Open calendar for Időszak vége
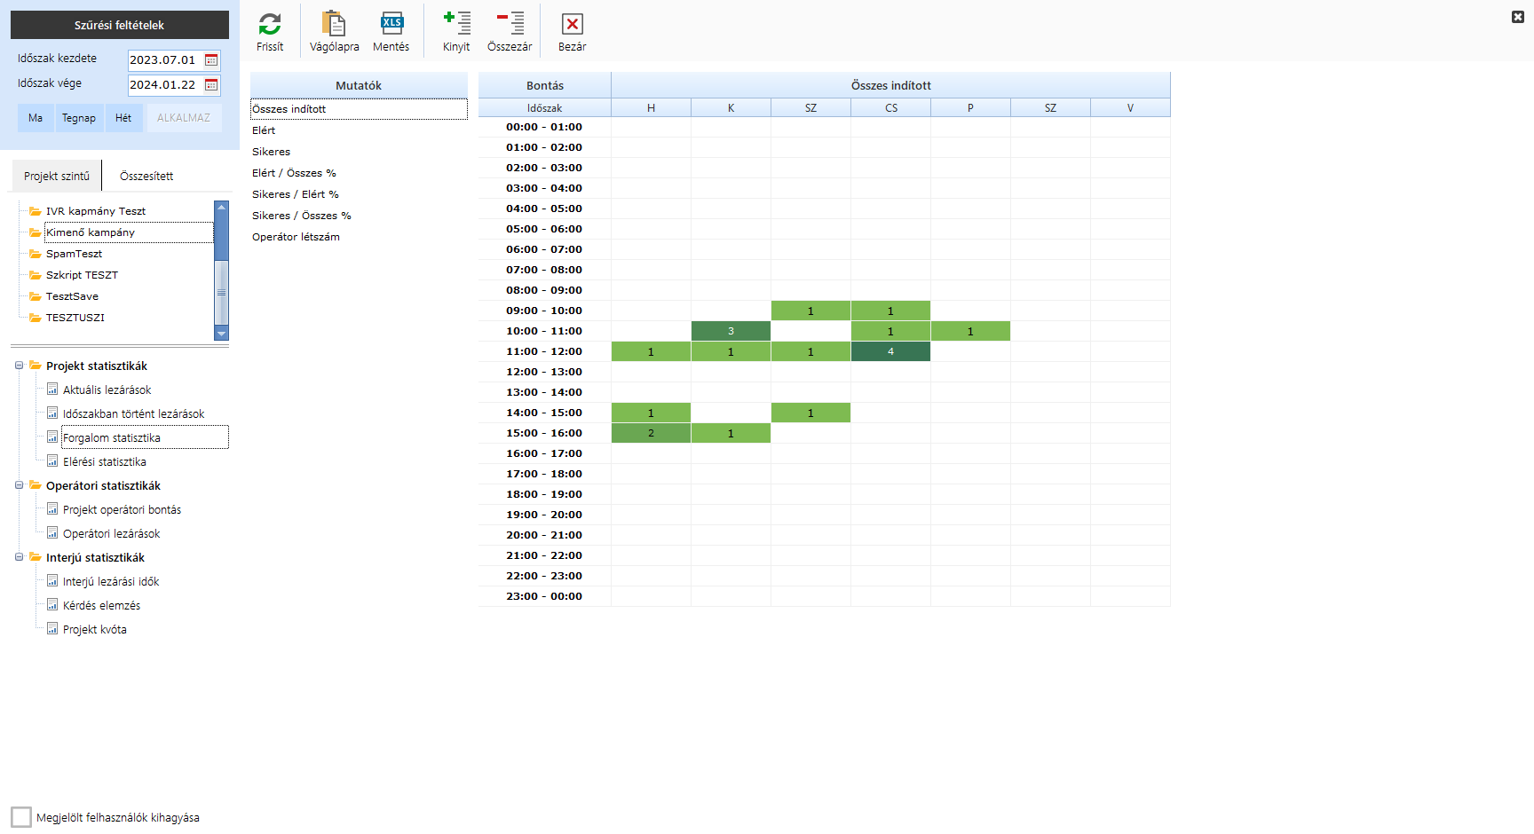 point(211,85)
